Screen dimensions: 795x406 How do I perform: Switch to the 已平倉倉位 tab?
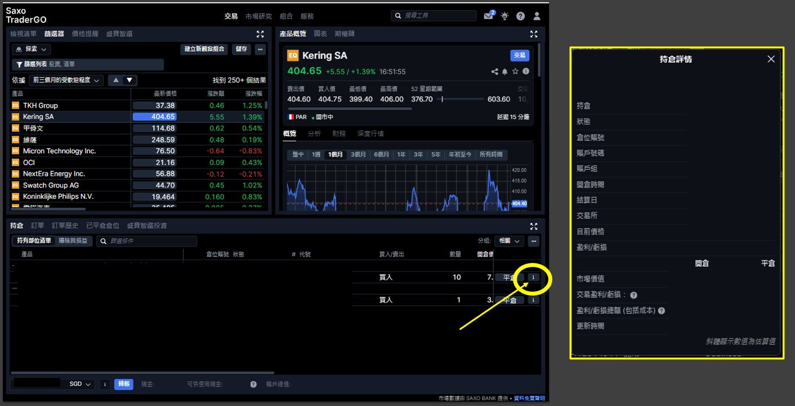tap(102, 226)
